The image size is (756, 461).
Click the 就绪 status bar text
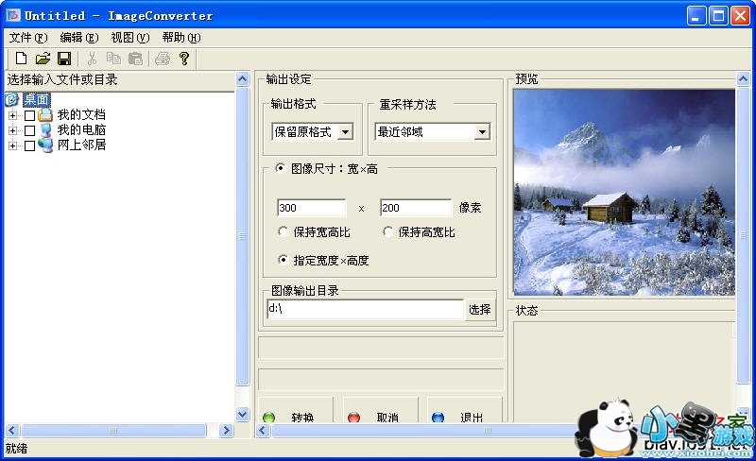(x=16, y=449)
